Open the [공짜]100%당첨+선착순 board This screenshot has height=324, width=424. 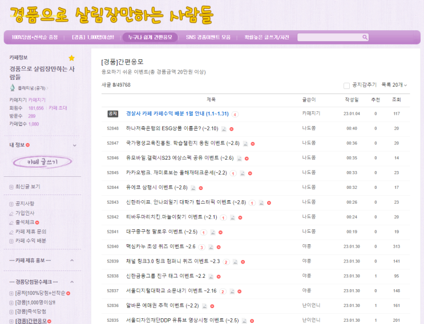point(41,293)
